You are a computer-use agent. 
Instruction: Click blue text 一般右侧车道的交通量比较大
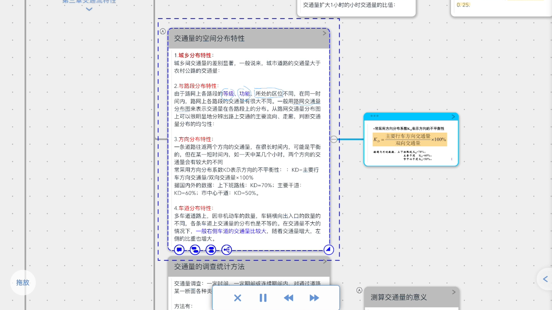tap(231, 231)
